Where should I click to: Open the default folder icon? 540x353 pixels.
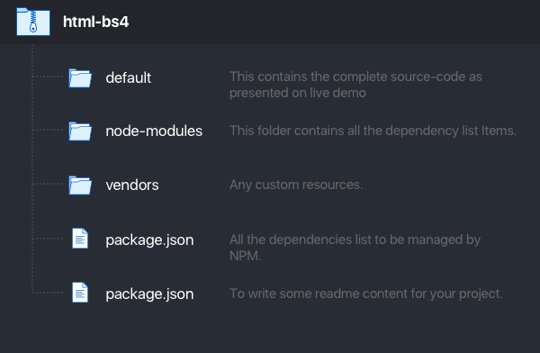pyautogui.click(x=80, y=78)
